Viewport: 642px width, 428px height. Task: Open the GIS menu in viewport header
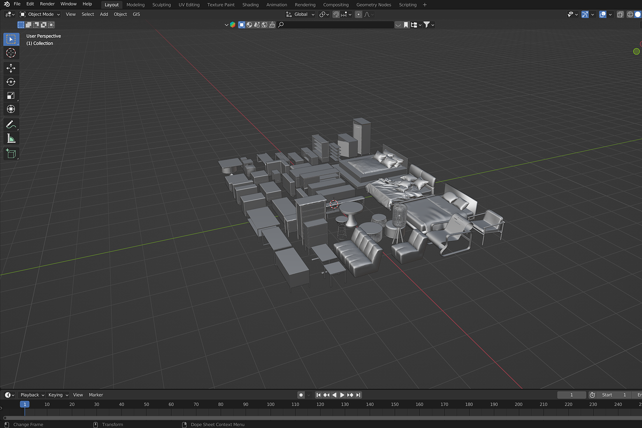(x=136, y=14)
